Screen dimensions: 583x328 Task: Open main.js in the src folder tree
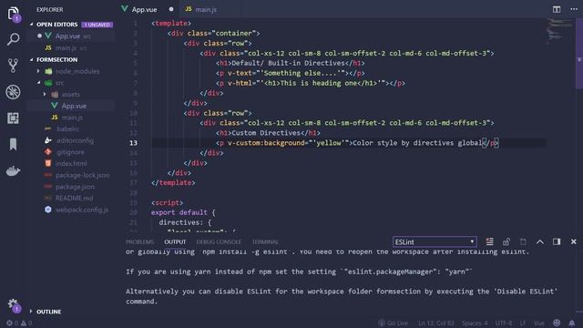tap(71, 118)
